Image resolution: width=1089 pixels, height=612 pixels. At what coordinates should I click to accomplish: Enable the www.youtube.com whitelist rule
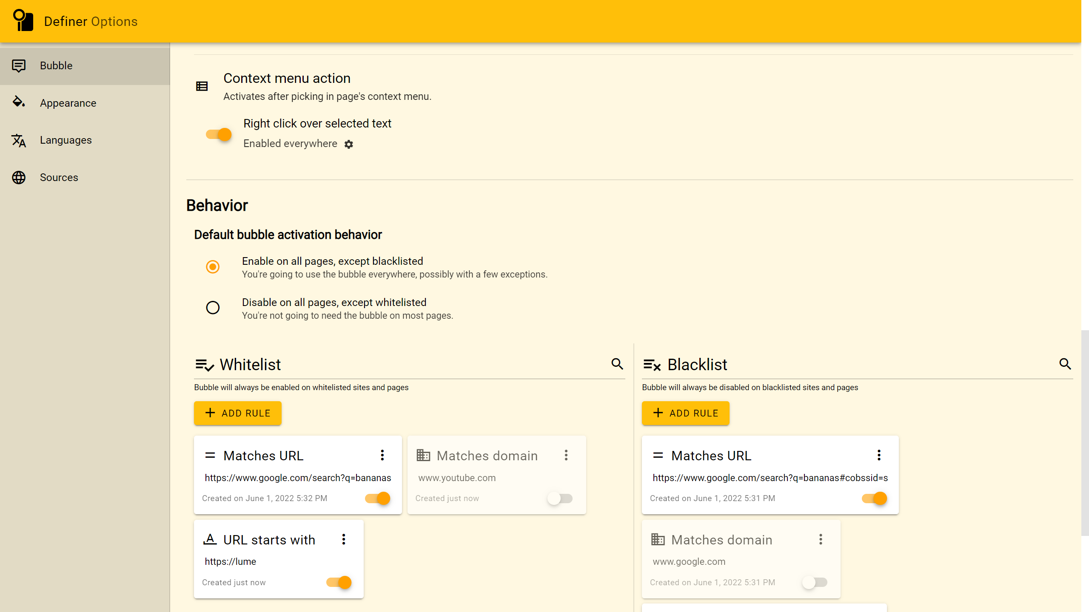[x=560, y=498]
